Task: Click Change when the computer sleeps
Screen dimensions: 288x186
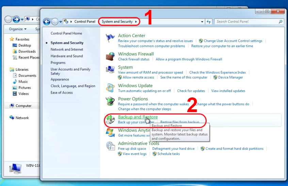Action: coord(145,109)
